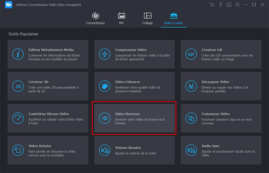The image size is (269, 173).
Task: Switch to the Convertisseur tab
Action: coord(95,19)
